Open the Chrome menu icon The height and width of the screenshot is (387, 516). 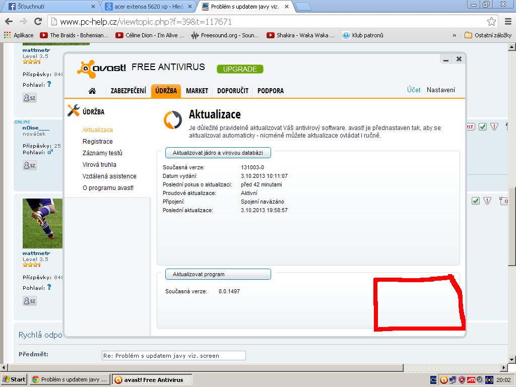pos(508,22)
